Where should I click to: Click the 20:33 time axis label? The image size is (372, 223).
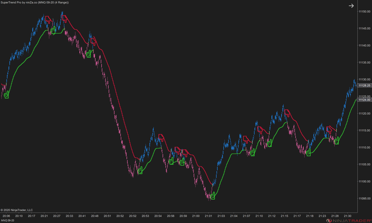click(69, 216)
